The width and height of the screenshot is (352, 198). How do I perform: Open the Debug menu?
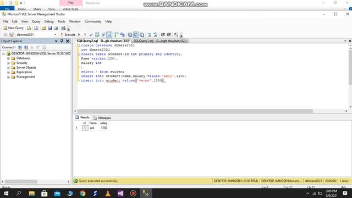pyautogui.click(x=49, y=21)
